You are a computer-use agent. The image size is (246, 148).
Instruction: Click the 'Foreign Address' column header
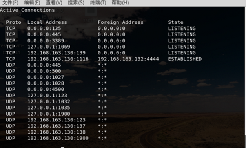click(120, 22)
